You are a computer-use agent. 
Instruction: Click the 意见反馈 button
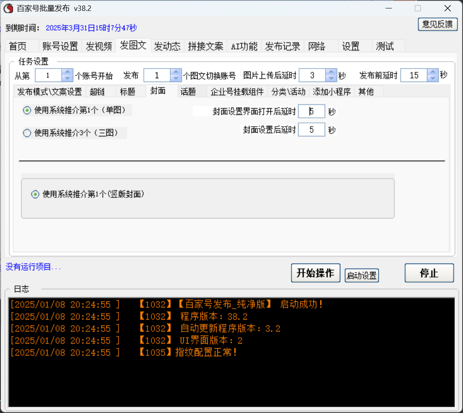click(438, 24)
